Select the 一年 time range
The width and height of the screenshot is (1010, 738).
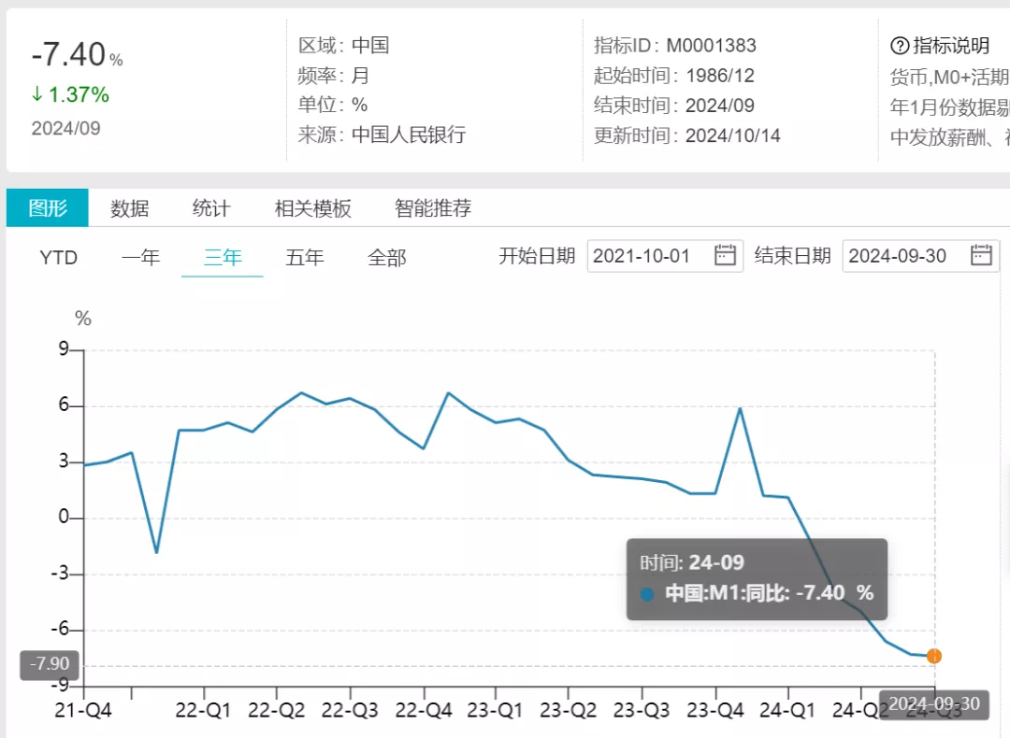[140, 257]
